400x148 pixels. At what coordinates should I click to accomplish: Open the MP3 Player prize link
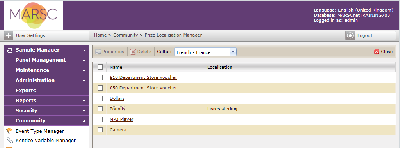121,119
